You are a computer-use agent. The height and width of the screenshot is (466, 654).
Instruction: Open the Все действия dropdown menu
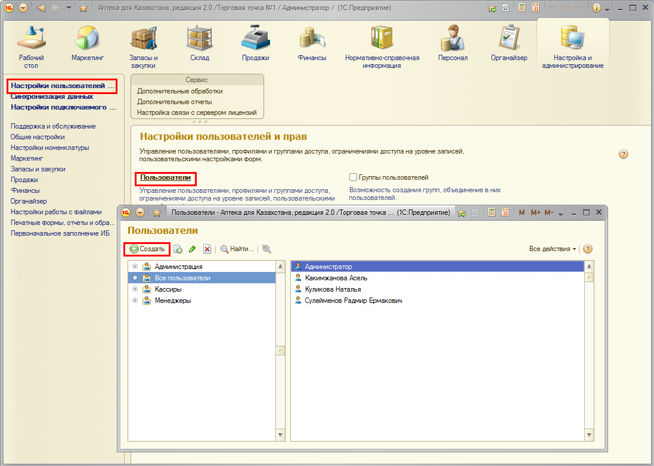(x=553, y=249)
